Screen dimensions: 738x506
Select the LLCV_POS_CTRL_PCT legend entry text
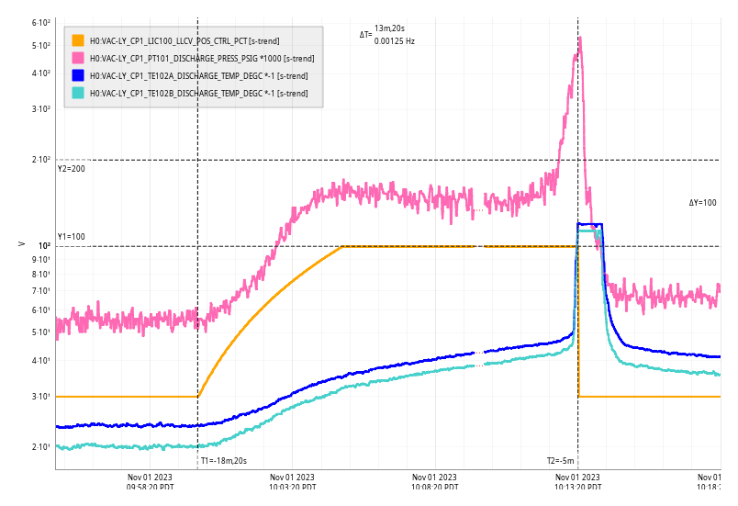click(x=184, y=40)
